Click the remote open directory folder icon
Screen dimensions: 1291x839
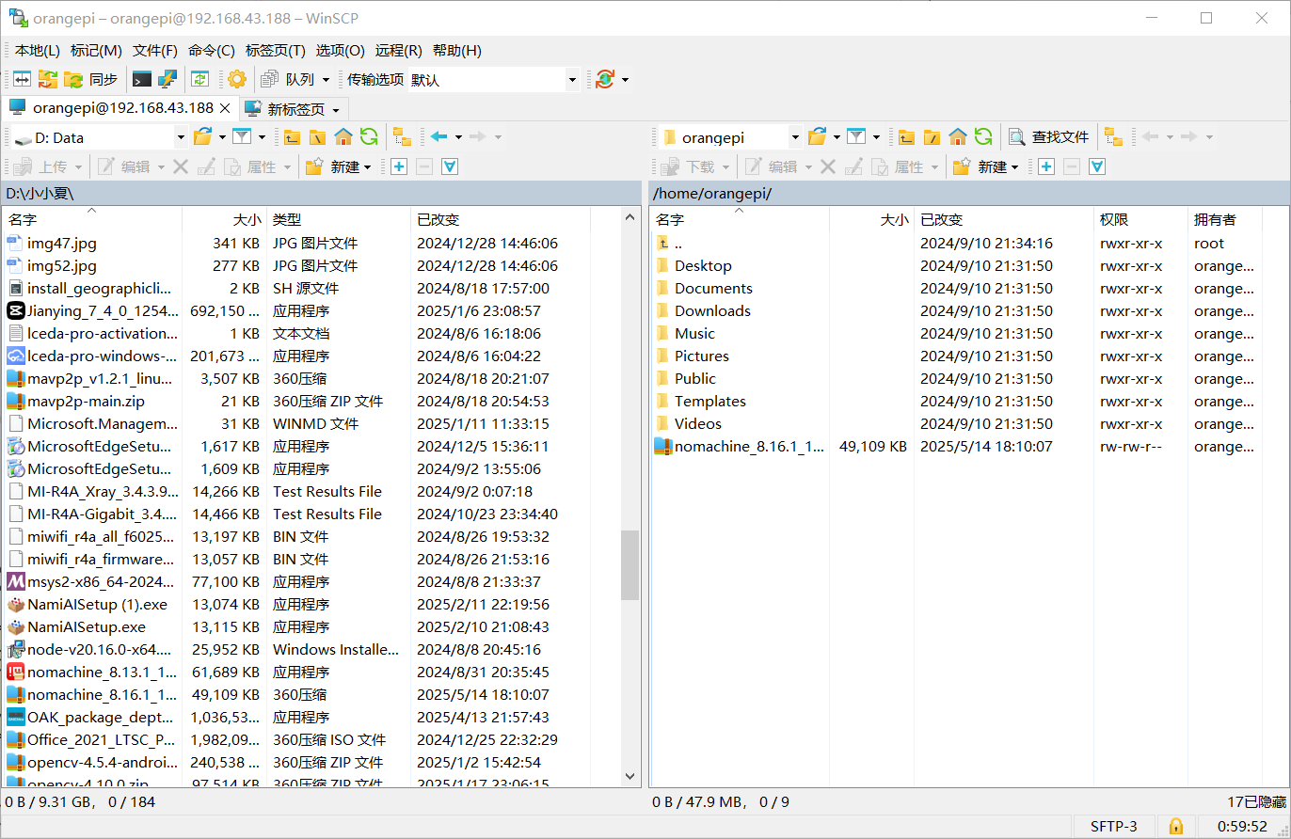pyautogui.click(x=817, y=137)
